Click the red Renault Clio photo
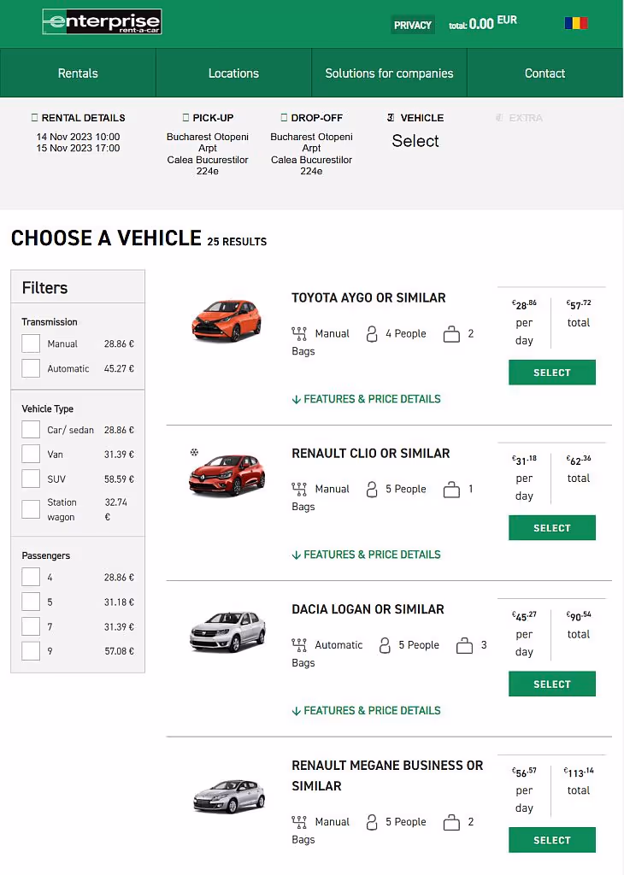Screen dimensions: 624x875 tap(227, 475)
